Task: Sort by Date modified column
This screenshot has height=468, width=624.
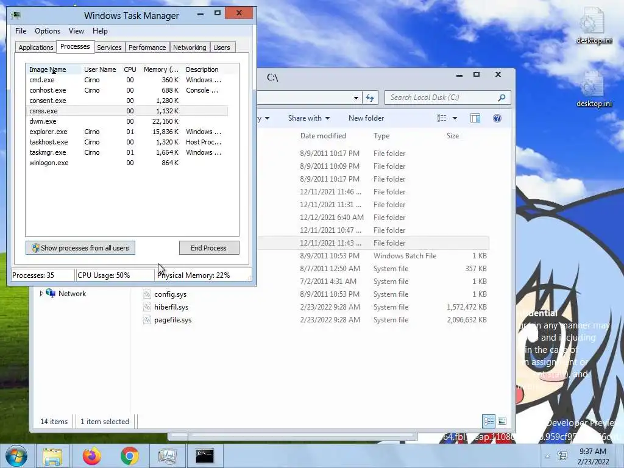Action: click(323, 136)
